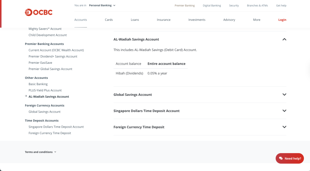The height and width of the screenshot is (171, 310).
Task: Expand the Singapore Dollars Time Deposit Account chevron
Action: click(284, 111)
